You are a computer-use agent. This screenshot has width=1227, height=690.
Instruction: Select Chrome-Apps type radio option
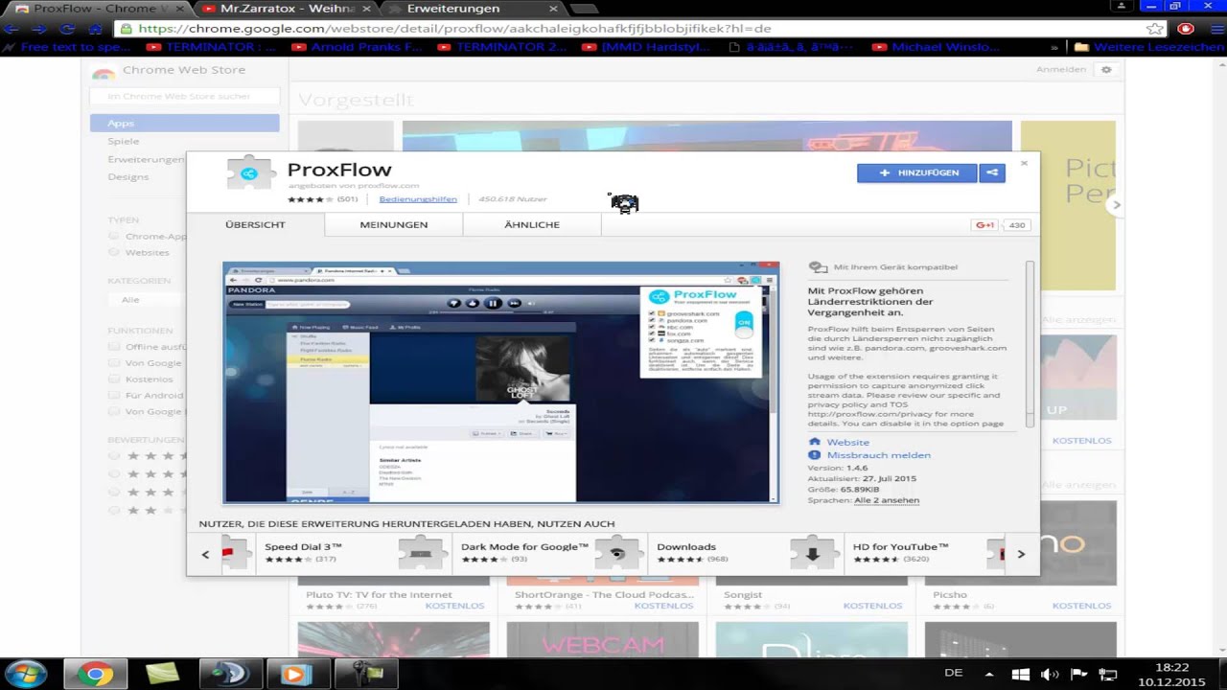click(114, 236)
